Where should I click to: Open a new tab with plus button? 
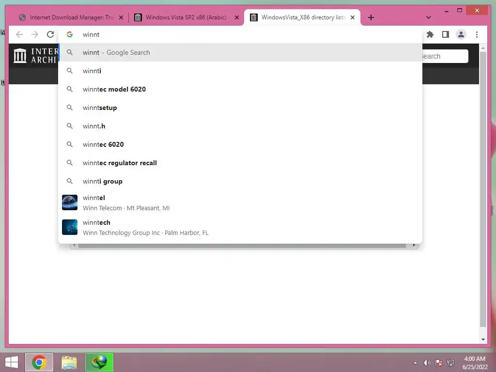[x=371, y=17]
